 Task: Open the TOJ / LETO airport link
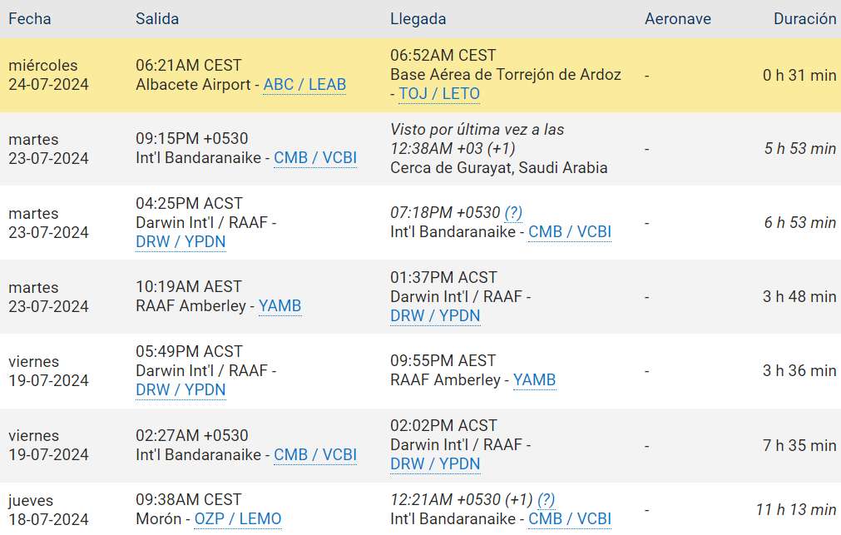click(438, 94)
